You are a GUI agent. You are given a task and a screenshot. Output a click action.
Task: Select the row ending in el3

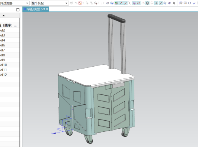10,35
